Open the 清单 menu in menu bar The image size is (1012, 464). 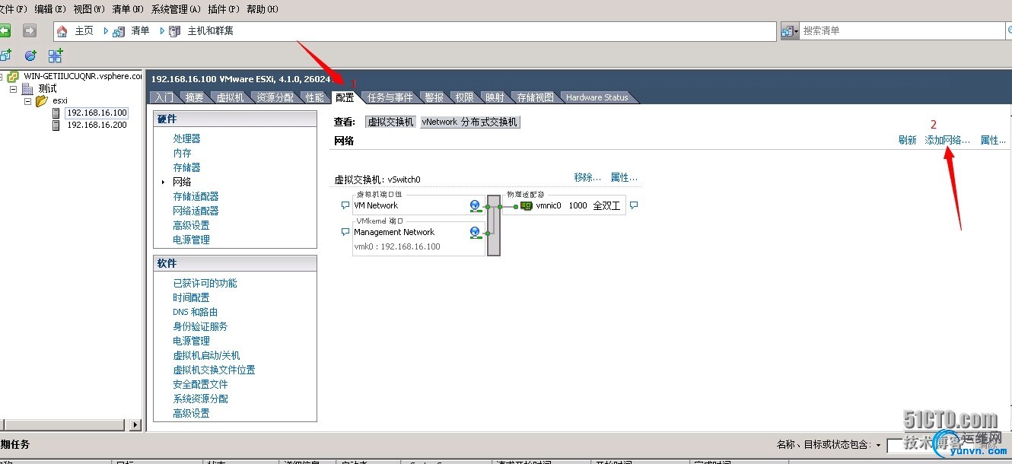pos(128,9)
